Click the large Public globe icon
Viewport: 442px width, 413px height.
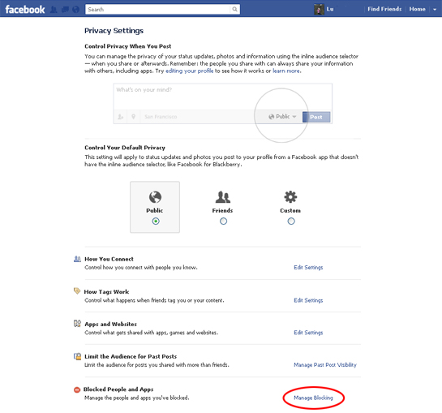tap(155, 197)
